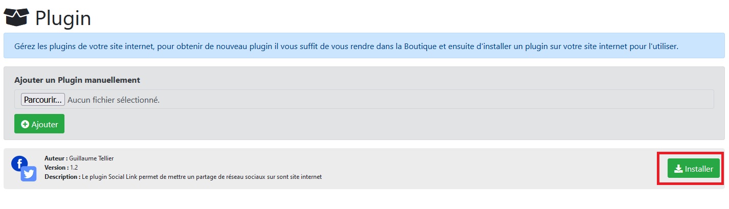
Task: Click the Twitter bird icon
Action: (x=29, y=174)
